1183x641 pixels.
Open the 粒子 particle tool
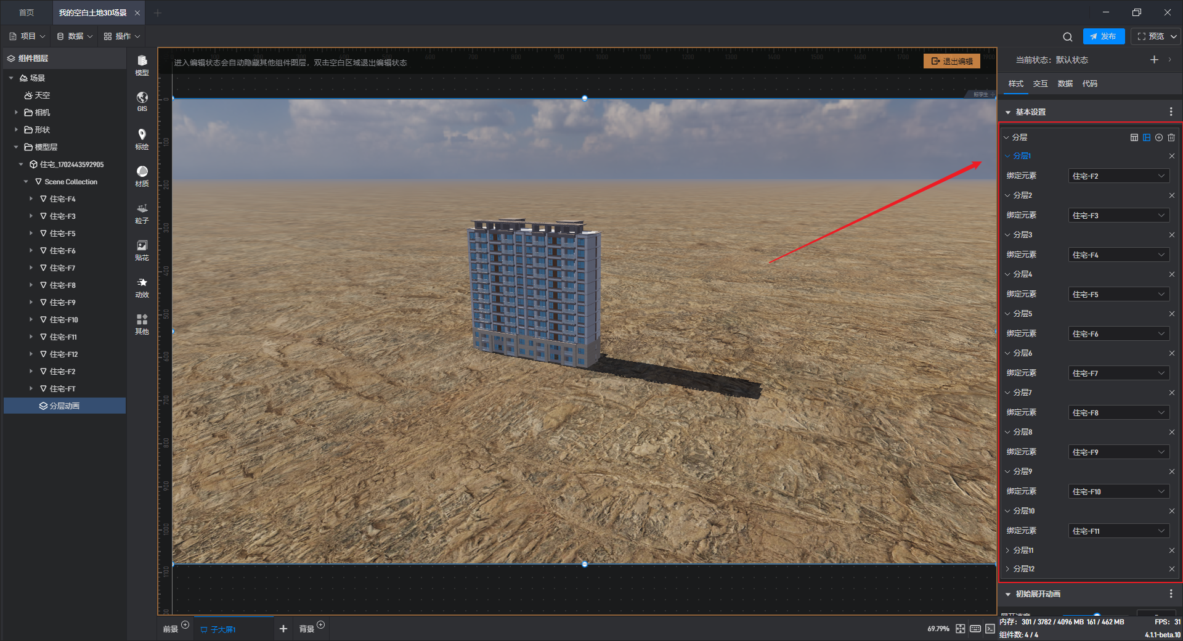click(x=142, y=213)
